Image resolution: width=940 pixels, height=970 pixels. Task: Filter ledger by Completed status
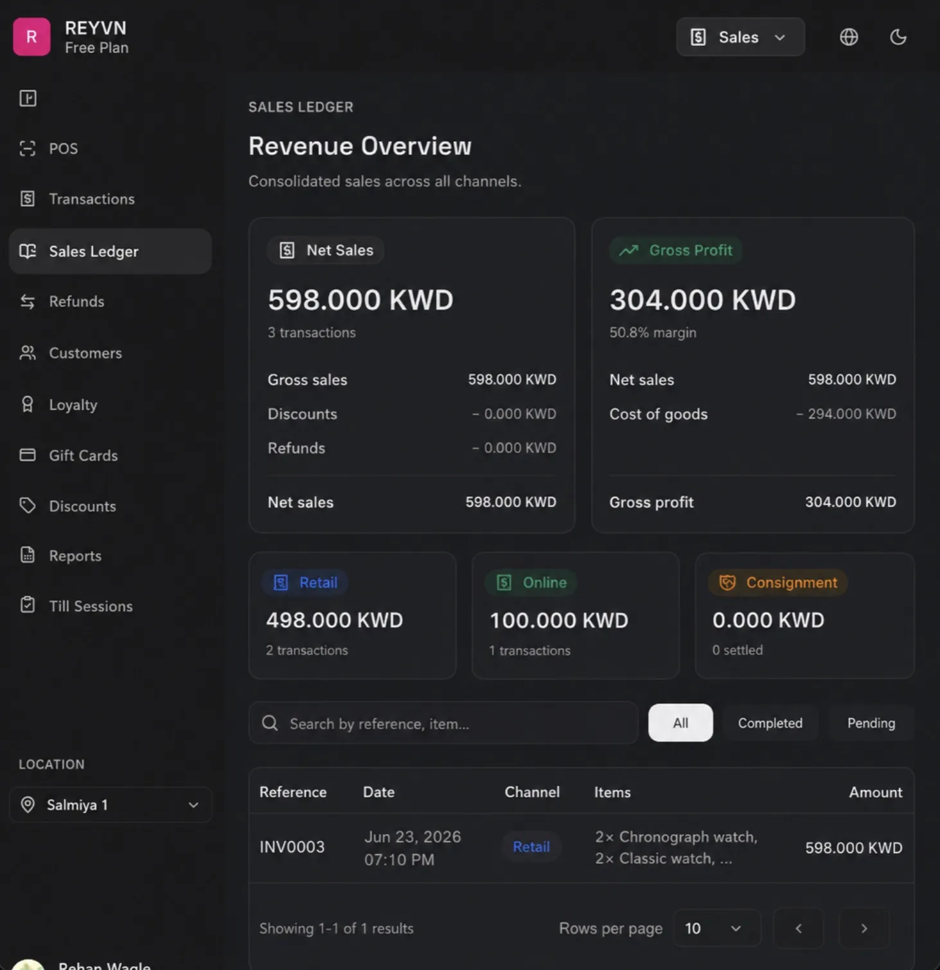pos(770,723)
